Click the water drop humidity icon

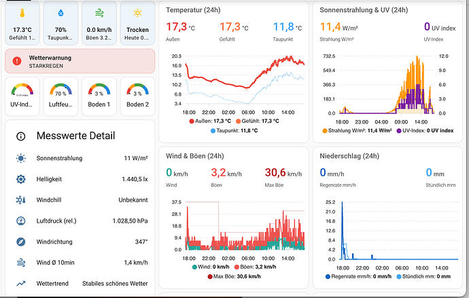60,13
